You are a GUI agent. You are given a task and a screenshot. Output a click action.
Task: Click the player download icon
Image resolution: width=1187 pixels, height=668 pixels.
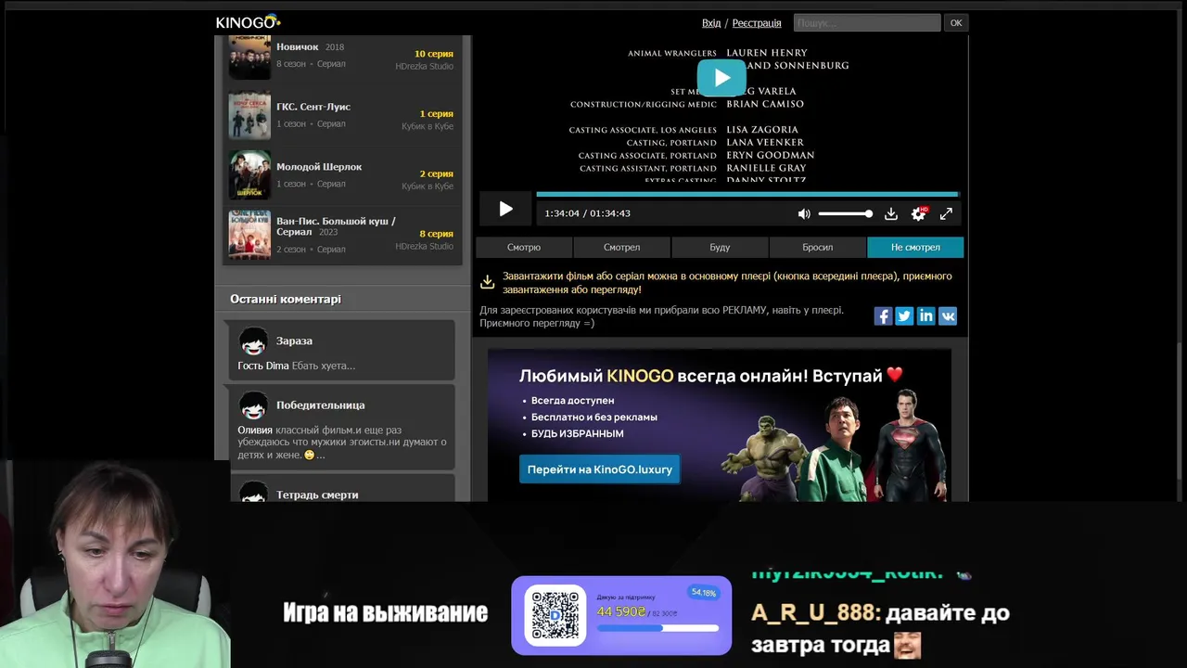click(x=890, y=213)
